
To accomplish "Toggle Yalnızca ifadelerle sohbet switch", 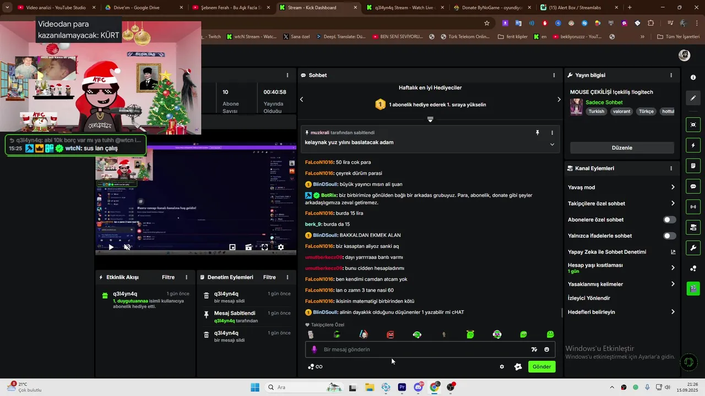I will point(669,236).
